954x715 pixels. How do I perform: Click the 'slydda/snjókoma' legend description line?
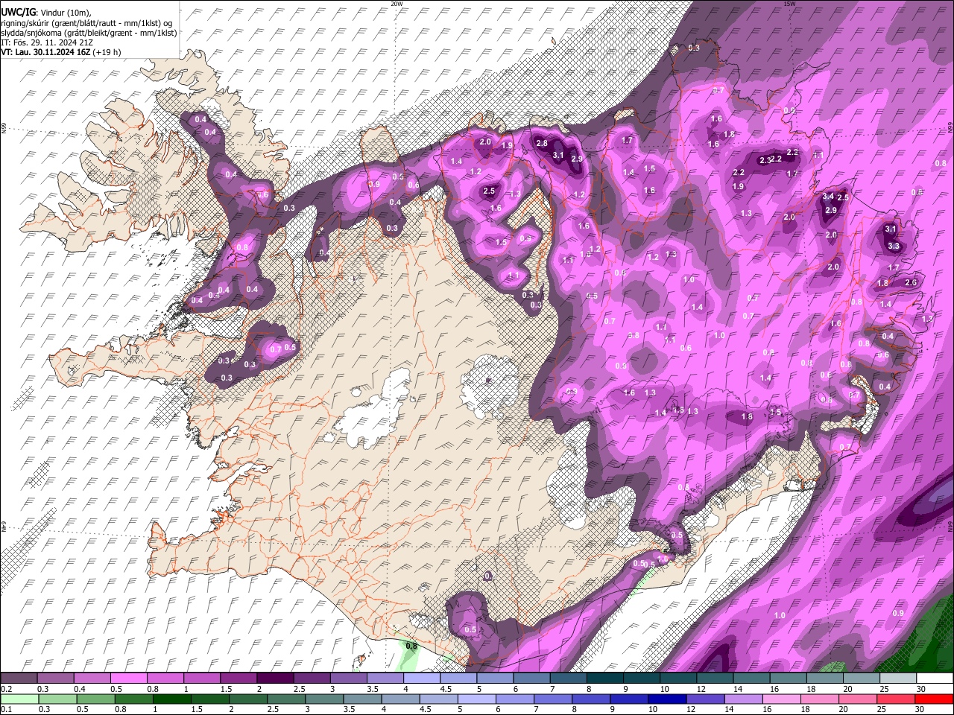coord(89,33)
